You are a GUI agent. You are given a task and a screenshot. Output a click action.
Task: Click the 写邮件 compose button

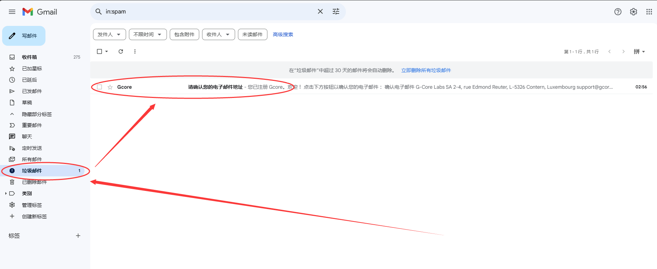click(x=24, y=36)
